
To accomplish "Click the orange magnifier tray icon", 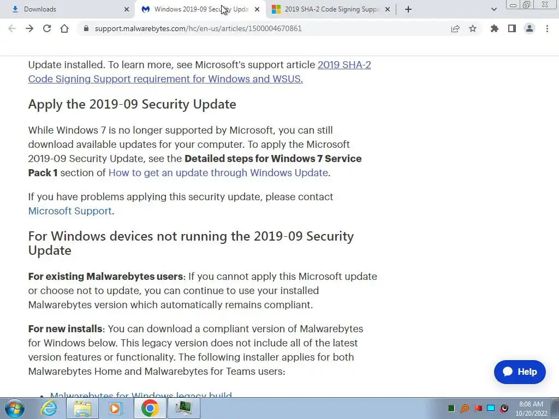I will coord(465,408).
